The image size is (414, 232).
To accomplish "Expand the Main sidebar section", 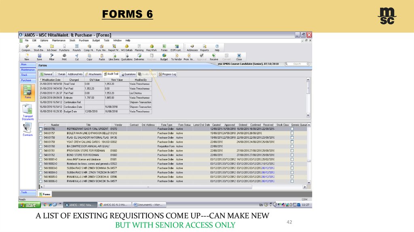I will pos(28,64).
